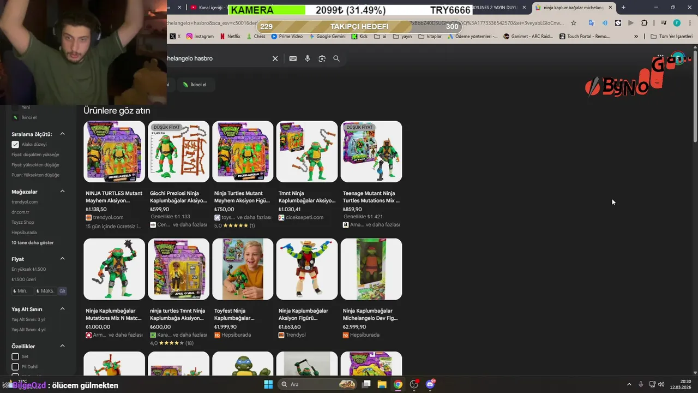This screenshot has height=393, width=698.
Task: Open the Touch Portal bookmark
Action: point(584,37)
